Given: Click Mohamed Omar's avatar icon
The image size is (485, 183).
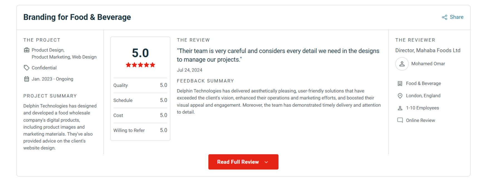Looking at the screenshot, I should click(x=402, y=64).
